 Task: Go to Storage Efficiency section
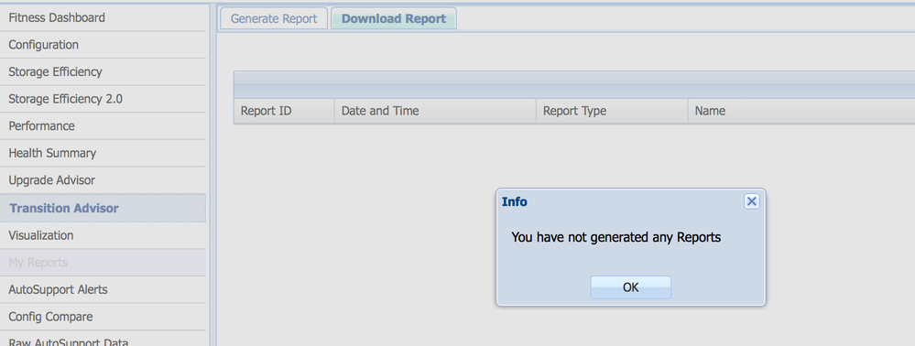(103, 71)
